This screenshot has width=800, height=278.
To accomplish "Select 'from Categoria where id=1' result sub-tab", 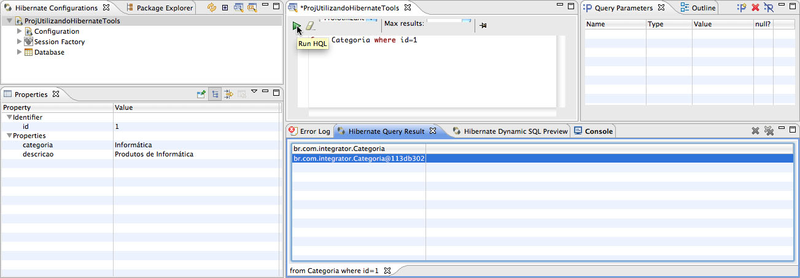I will pyautogui.click(x=334, y=270).
